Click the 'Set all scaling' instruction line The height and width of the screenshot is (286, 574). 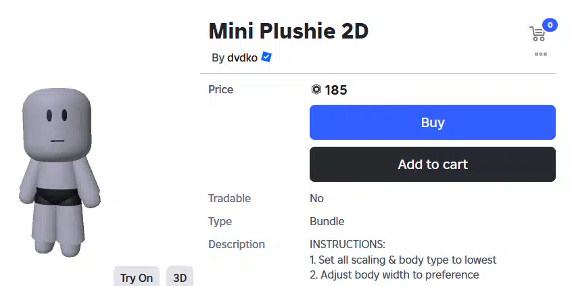tap(403, 260)
